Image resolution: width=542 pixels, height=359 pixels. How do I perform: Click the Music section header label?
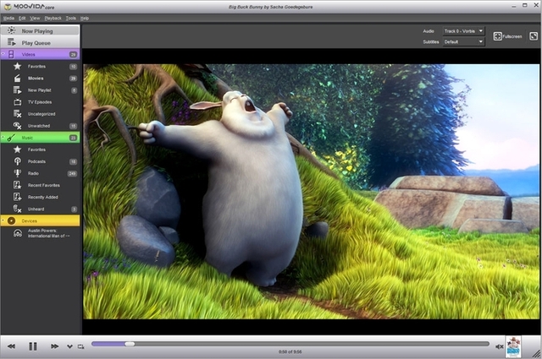27,138
